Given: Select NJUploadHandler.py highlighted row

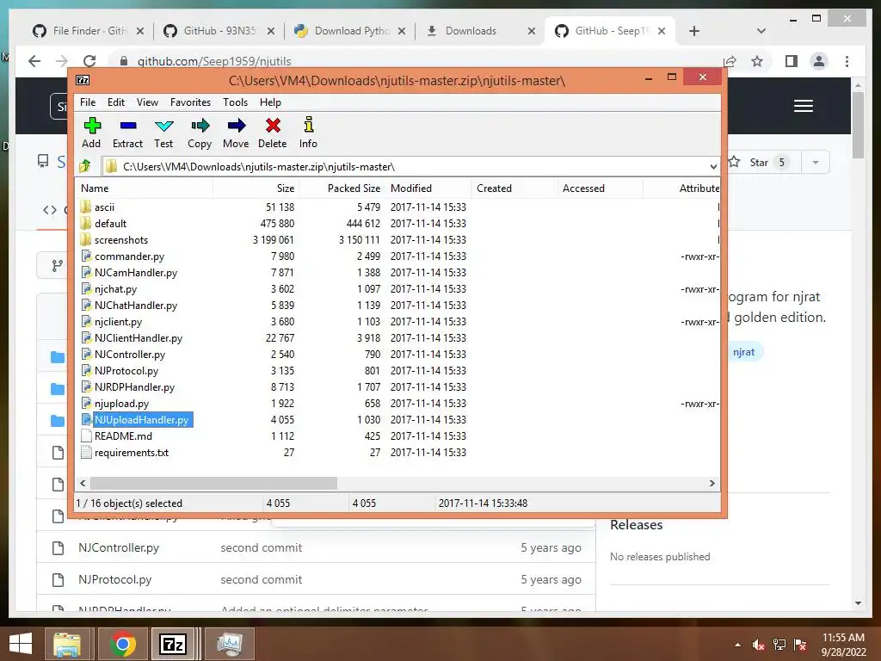Looking at the screenshot, I should coord(141,419).
